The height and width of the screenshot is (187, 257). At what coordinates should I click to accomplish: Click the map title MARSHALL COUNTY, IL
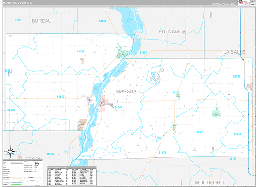17,3
